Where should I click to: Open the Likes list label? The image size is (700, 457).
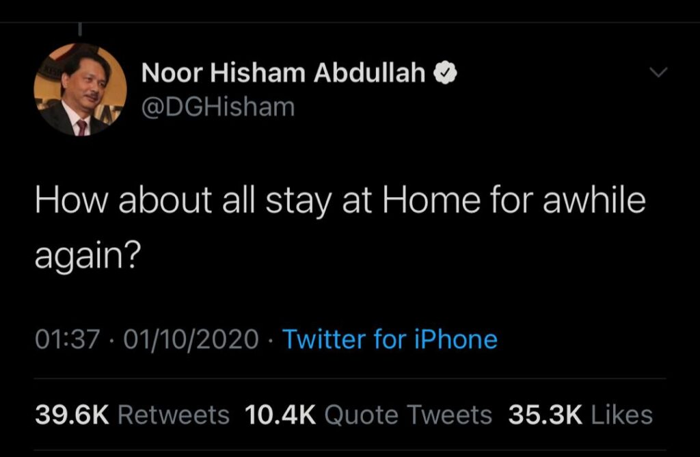tap(621, 415)
